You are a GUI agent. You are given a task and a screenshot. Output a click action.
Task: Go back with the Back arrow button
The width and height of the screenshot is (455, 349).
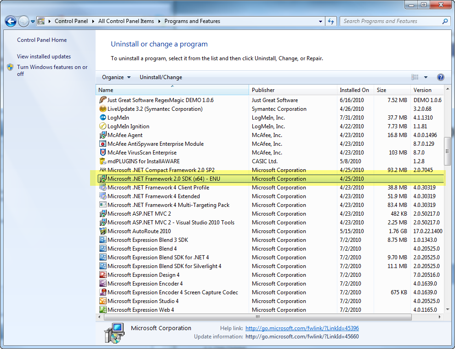11,21
